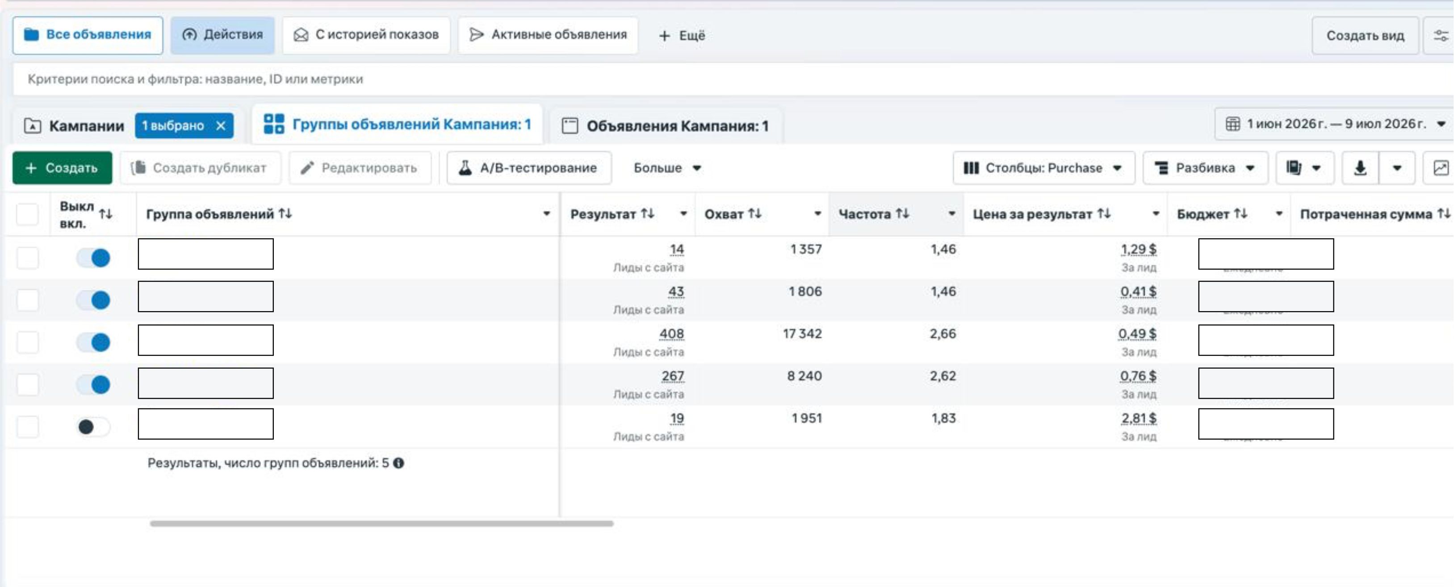Open the charts icon button
Viewport: 1454px width, 587px height.
pos(1439,168)
